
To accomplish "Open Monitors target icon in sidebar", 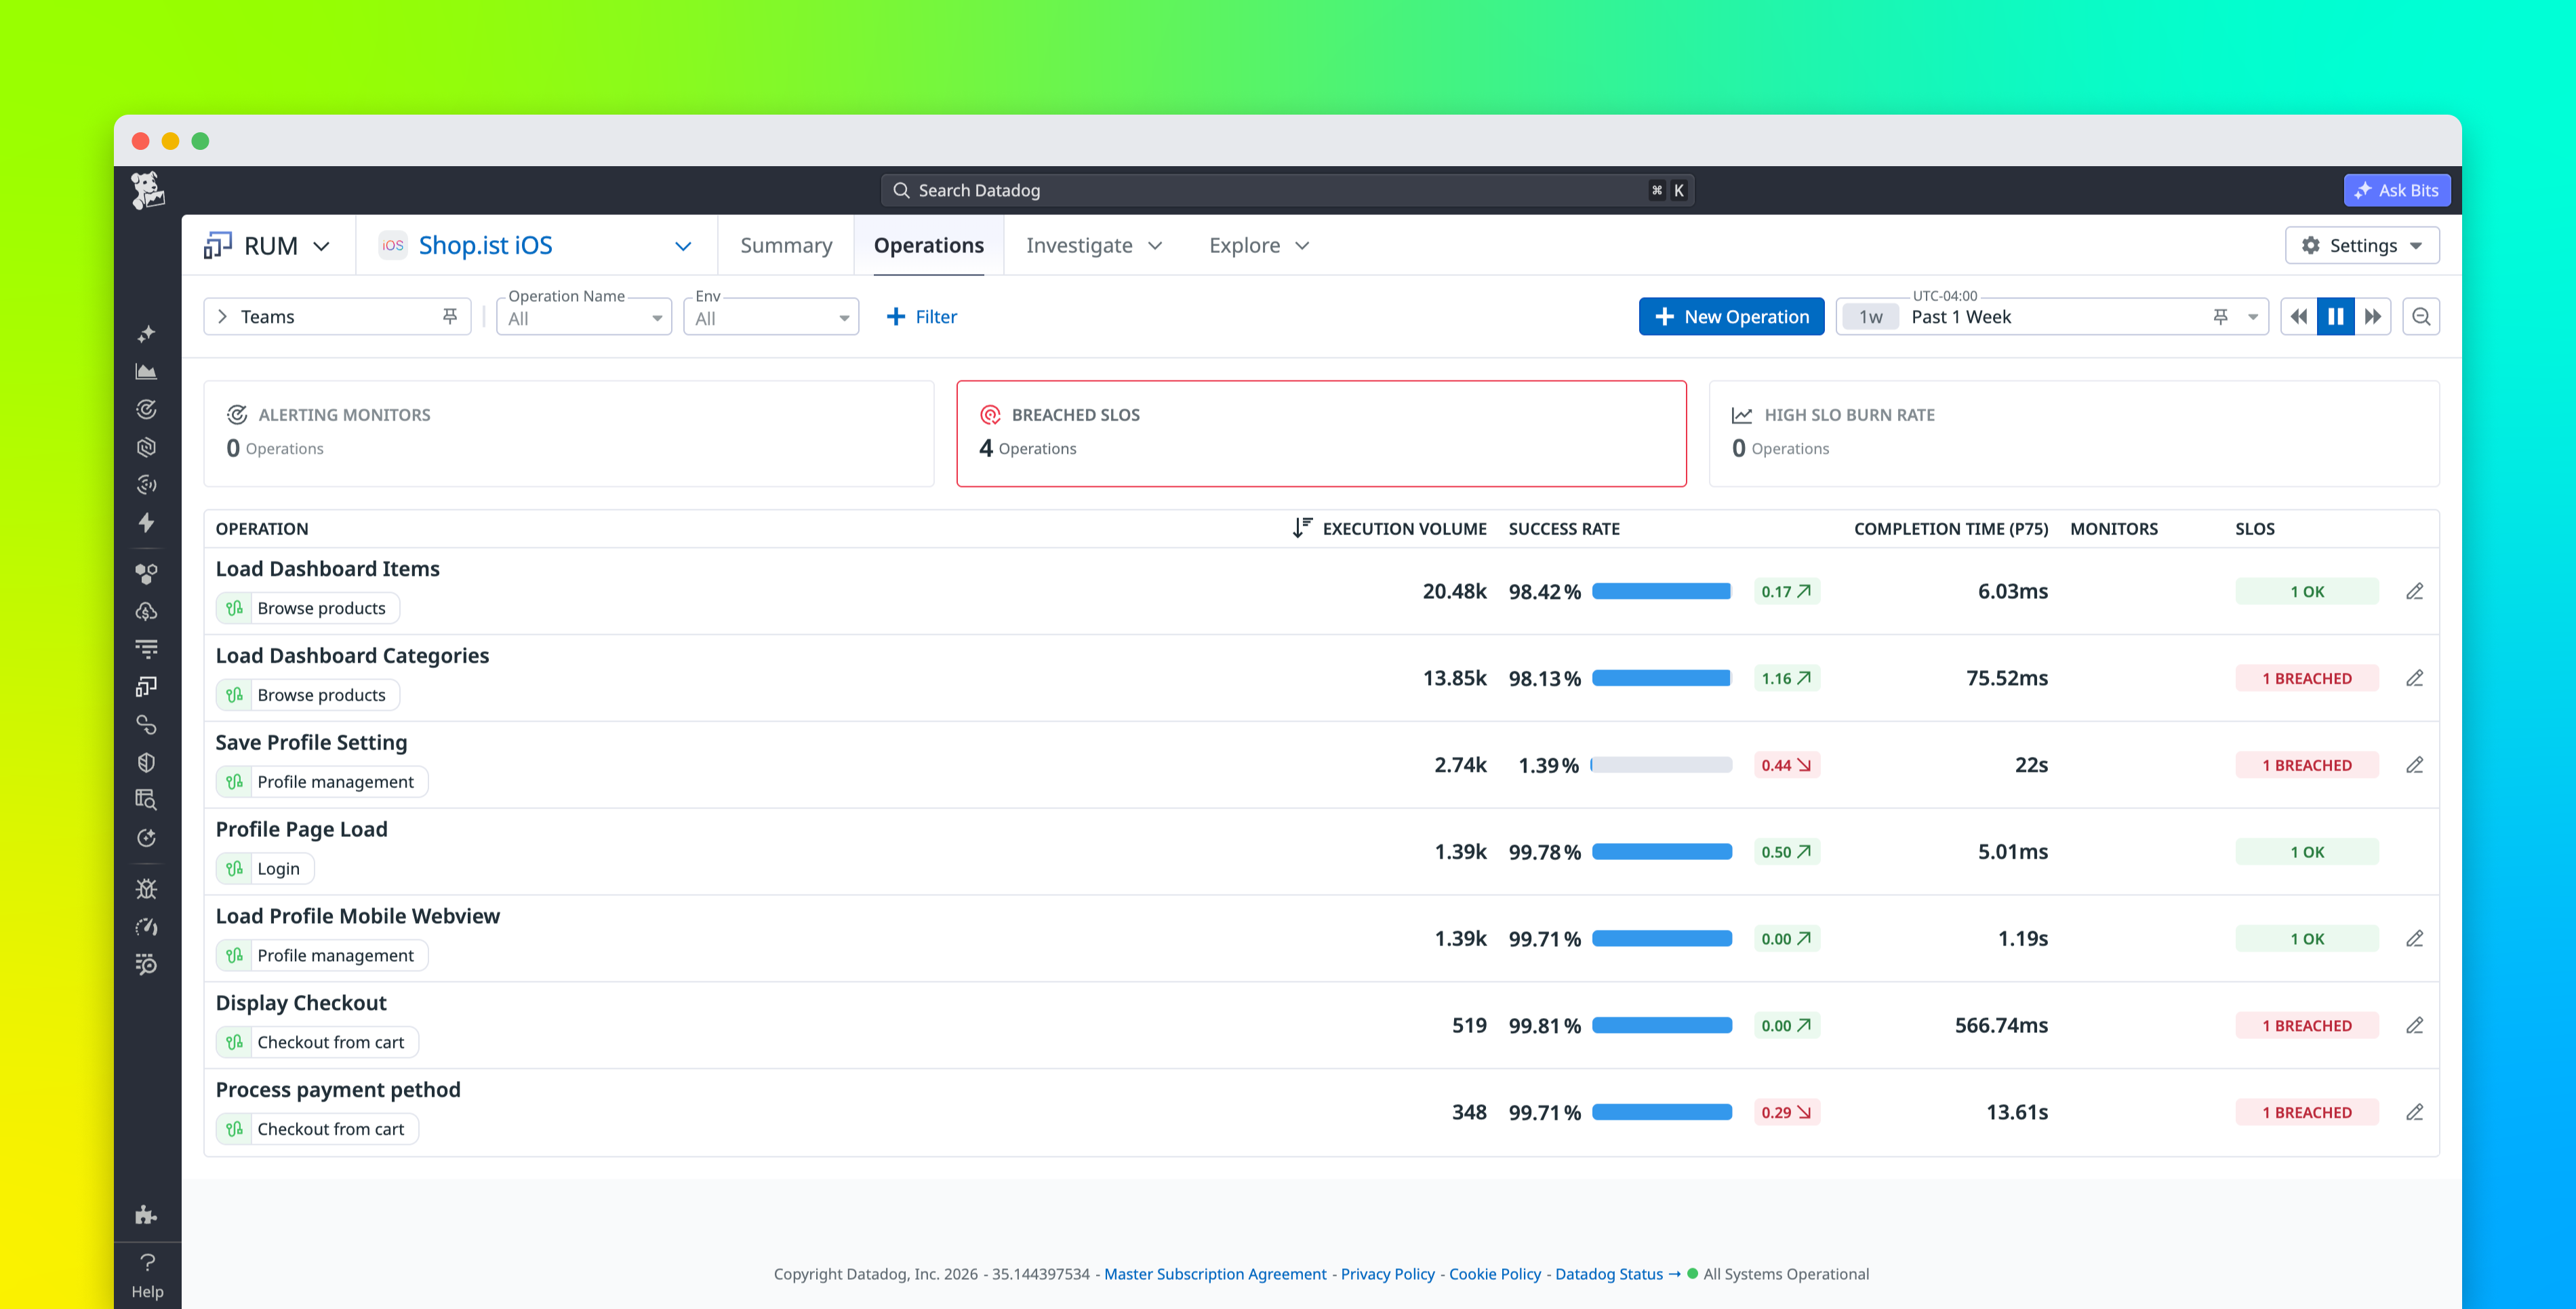I will (x=147, y=409).
